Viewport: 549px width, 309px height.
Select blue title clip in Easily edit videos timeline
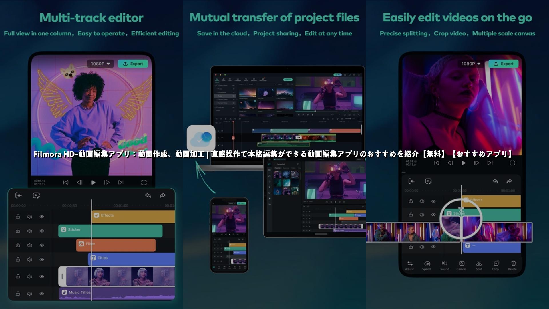(x=492, y=247)
